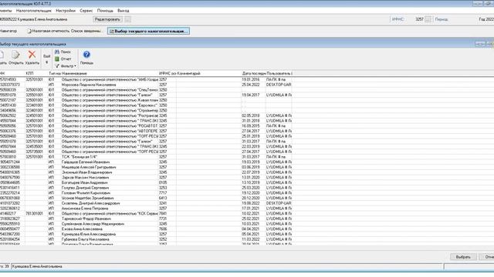Click the Редактировать button
Screen dimensions: 494x277
[x=107, y=19]
